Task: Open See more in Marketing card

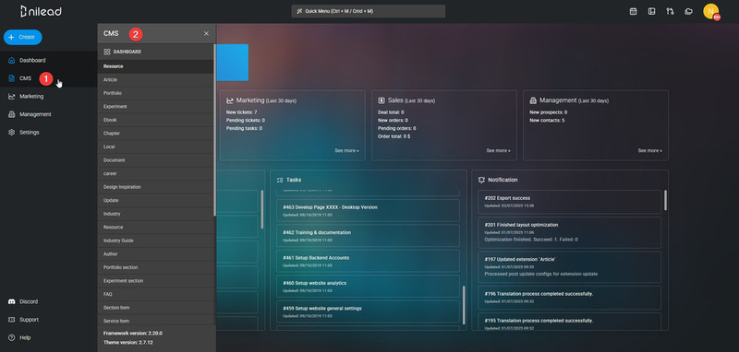Action: click(x=346, y=151)
